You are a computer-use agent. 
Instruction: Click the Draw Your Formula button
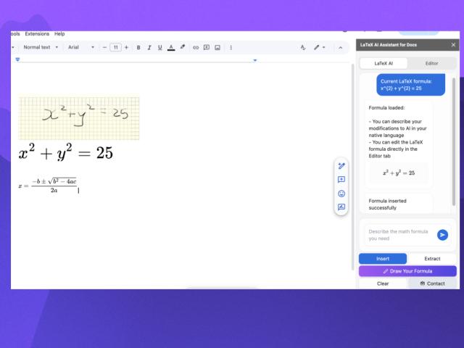tap(407, 271)
